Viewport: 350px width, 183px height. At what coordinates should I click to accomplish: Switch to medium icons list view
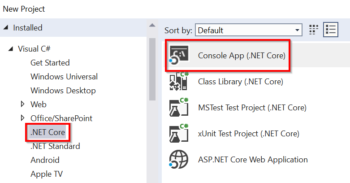331,30
